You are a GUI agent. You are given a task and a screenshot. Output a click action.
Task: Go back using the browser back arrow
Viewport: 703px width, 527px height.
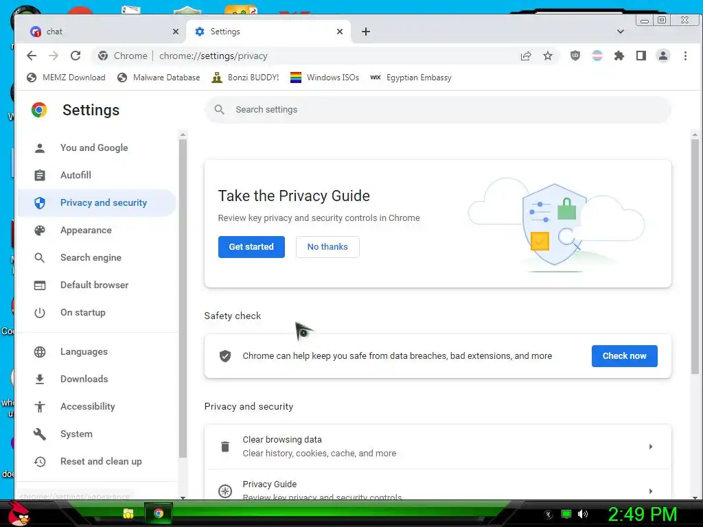pyautogui.click(x=32, y=56)
